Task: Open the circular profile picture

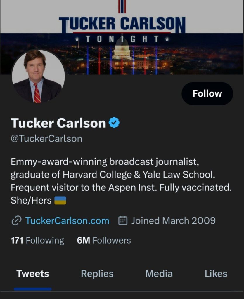Action: click(38, 77)
